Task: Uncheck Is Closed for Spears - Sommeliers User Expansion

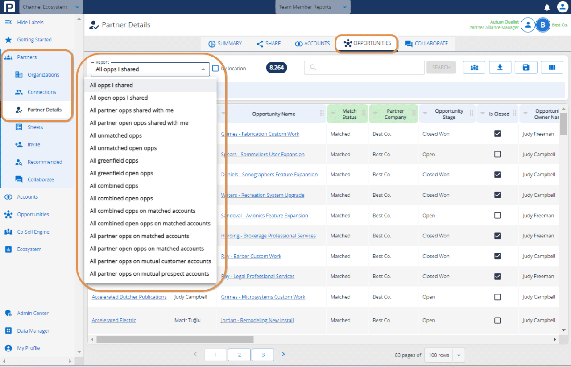Action: tap(497, 154)
